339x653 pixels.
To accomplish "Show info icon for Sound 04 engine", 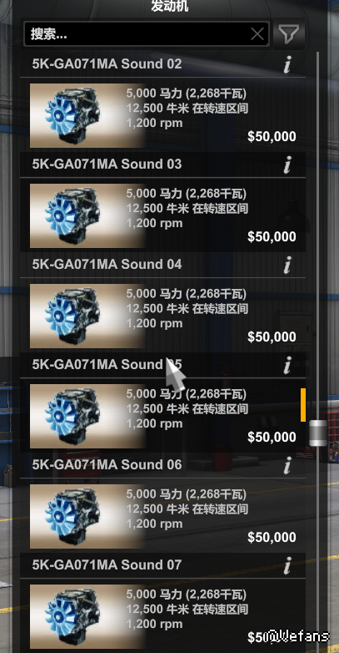I will [x=287, y=265].
